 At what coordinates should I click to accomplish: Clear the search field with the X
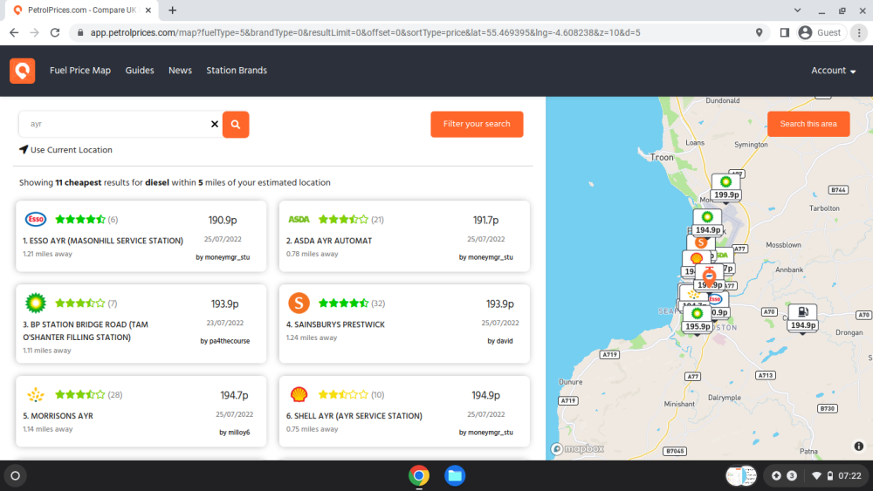coord(215,124)
